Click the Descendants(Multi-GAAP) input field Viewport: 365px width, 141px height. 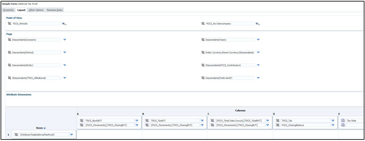pyautogui.click(x=230, y=78)
